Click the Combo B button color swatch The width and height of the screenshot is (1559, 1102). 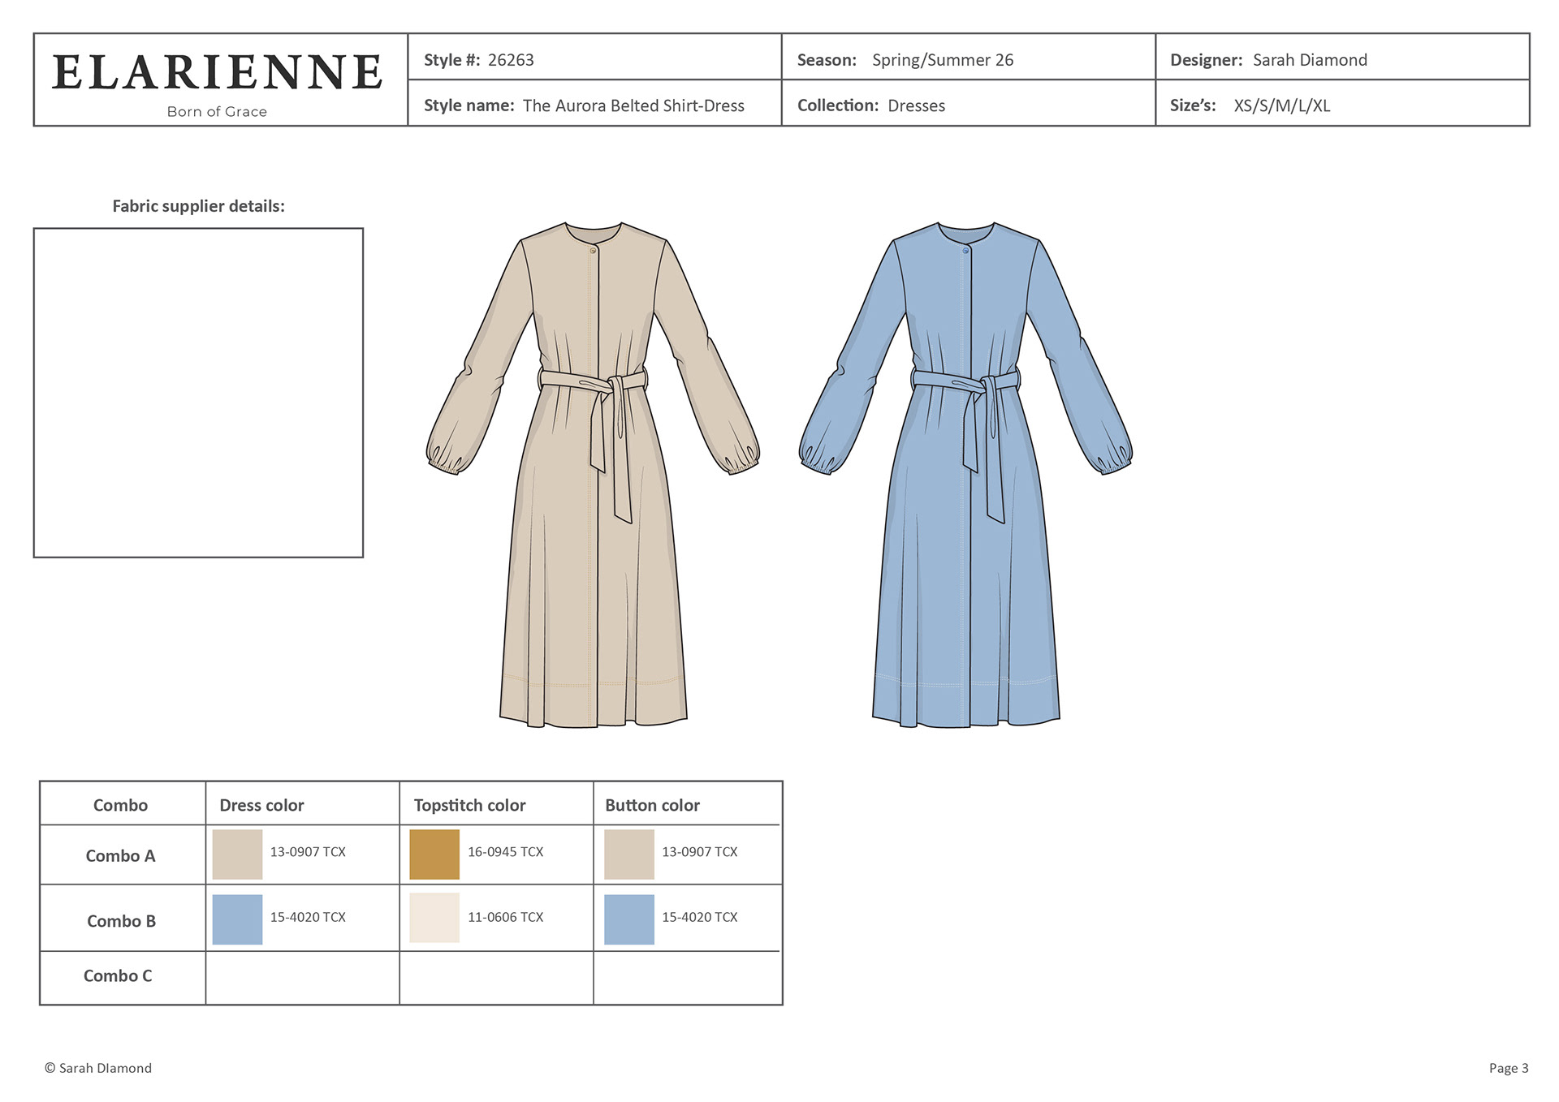(x=629, y=919)
